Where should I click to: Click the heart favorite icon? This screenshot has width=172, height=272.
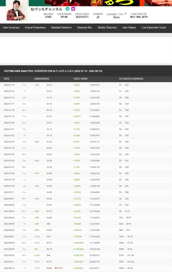(x=35, y=17)
